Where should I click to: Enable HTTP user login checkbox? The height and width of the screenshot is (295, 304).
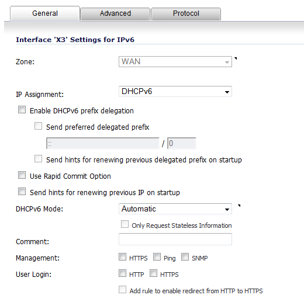(x=122, y=273)
